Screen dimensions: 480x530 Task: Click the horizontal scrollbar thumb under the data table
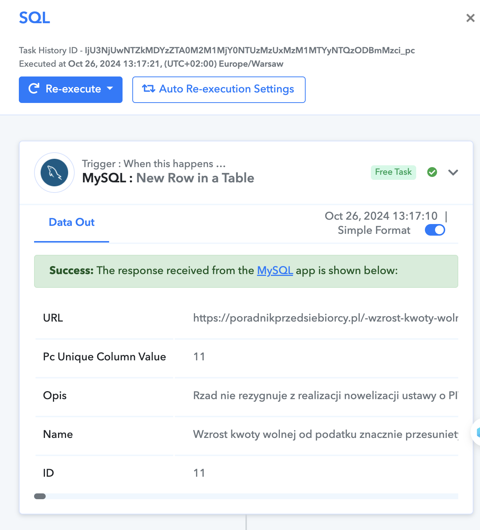click(x=40, y=496)
